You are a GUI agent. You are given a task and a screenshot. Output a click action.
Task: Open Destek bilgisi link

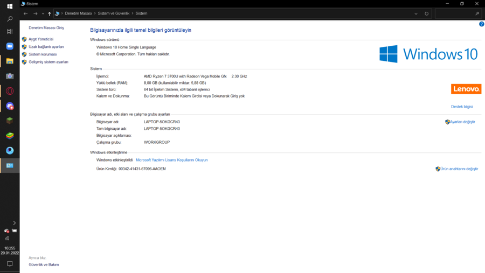(x=462, y=107)
